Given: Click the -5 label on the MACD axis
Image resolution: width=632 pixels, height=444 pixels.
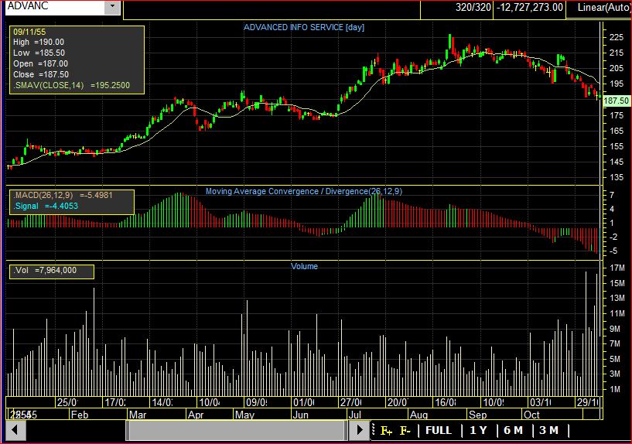Looking at the screenshot, I should coord(613,251).
